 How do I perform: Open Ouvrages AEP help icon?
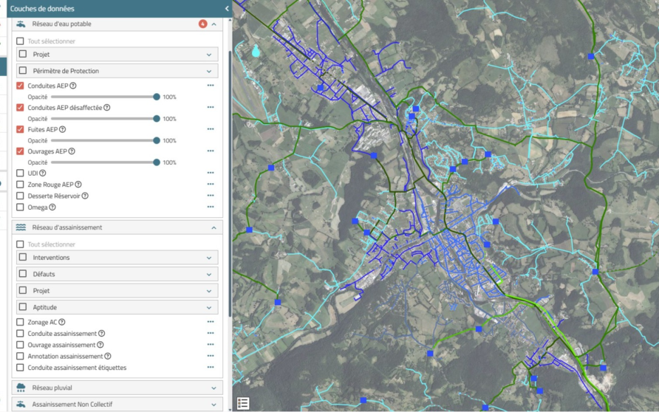[72, 151]
